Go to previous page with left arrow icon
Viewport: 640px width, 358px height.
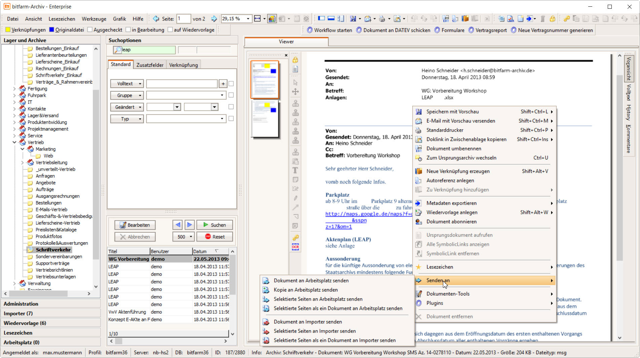pyautogui.click(x=156, y=19)
